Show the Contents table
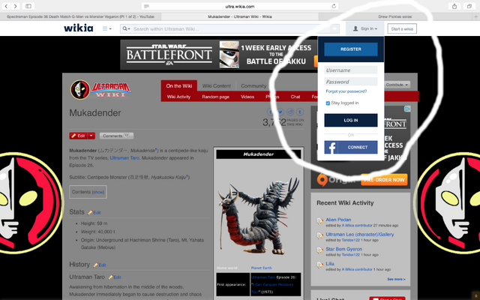This screenshot has width=480, height=300. (98, 192)
